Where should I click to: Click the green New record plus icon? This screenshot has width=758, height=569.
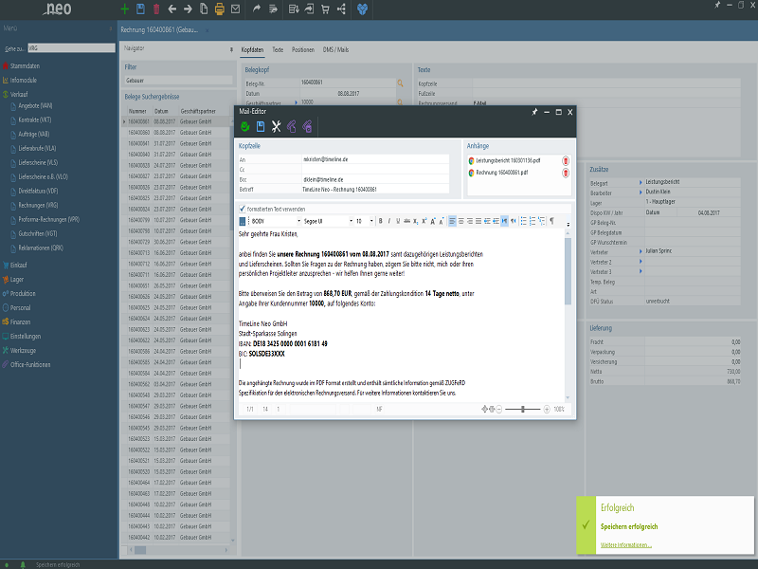click(x=123, y=9)
